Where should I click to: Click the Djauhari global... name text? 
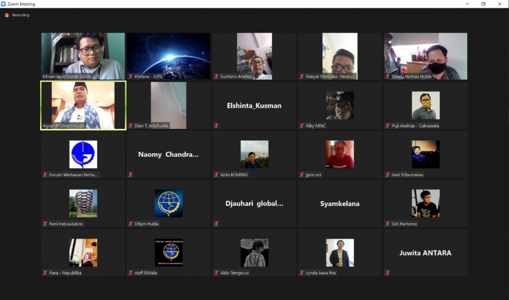254,204
